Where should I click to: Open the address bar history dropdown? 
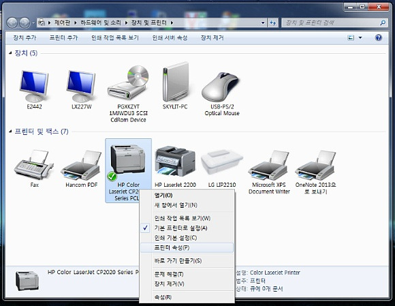263,23
